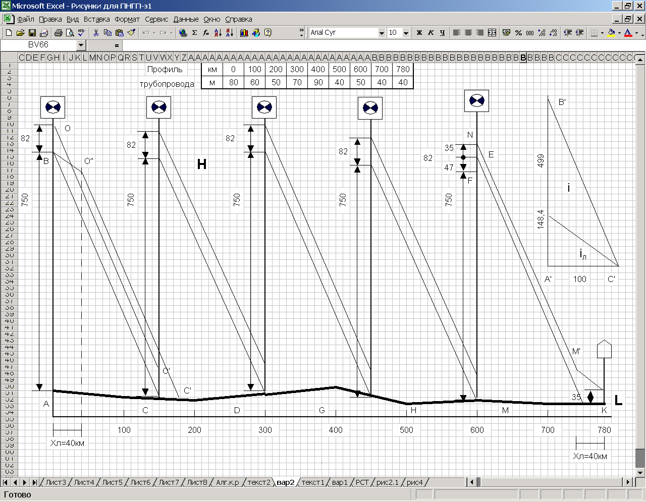Open the Данные menu
This screenshot has height=502, width=646.
[186, 19]
